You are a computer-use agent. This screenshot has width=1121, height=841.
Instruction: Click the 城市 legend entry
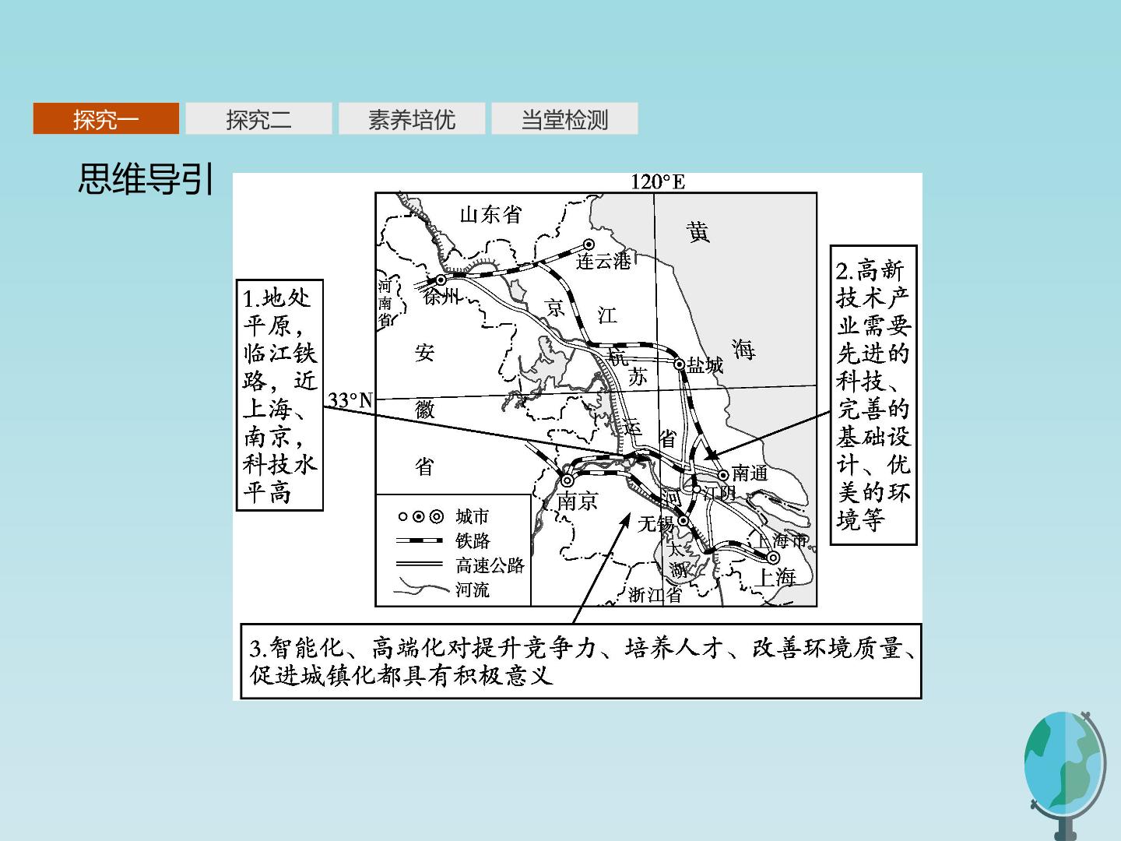(x=444, y=516)
